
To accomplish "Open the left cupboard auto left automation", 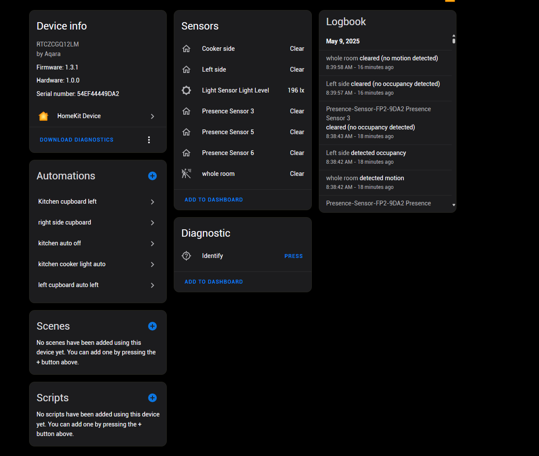I will (x=68, y=285).
